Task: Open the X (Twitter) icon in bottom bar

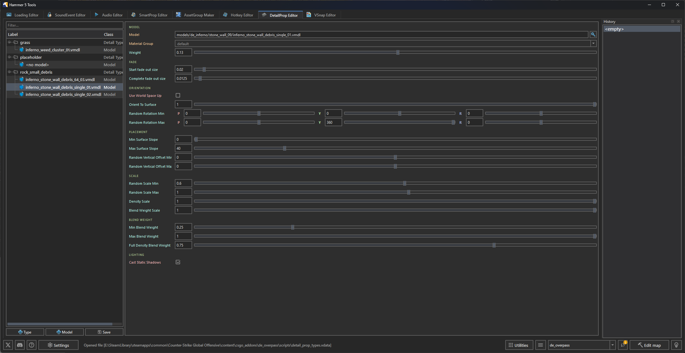Action: tap(8, 345)
